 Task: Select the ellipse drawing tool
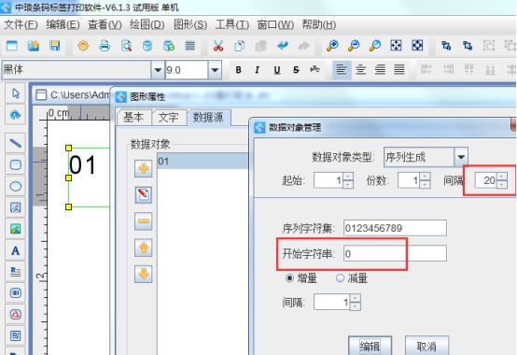[x=16, y=186]
